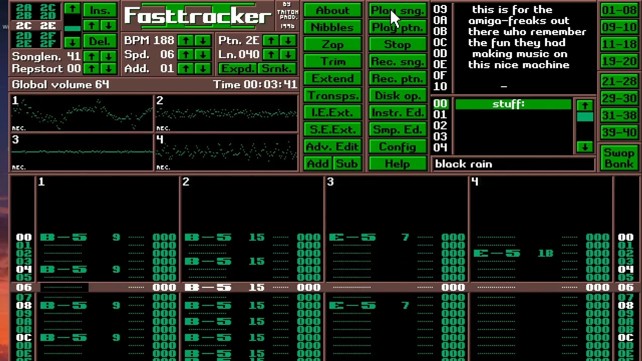Lower BPM using its down arrow
This screenshot has height=361, width=642.
pyautogui.click(x=203, y=41)
